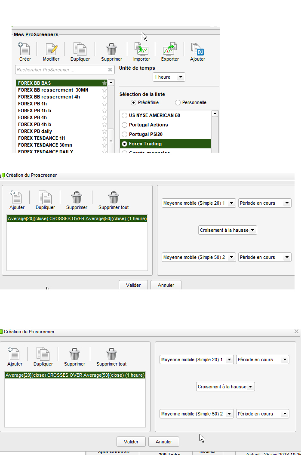Screen dimensions: 301x455
Task: Select FOREX TENDANCE 30mn in list
Action: 61,145
